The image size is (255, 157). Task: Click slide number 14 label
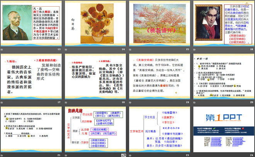[x=123, y=49]
